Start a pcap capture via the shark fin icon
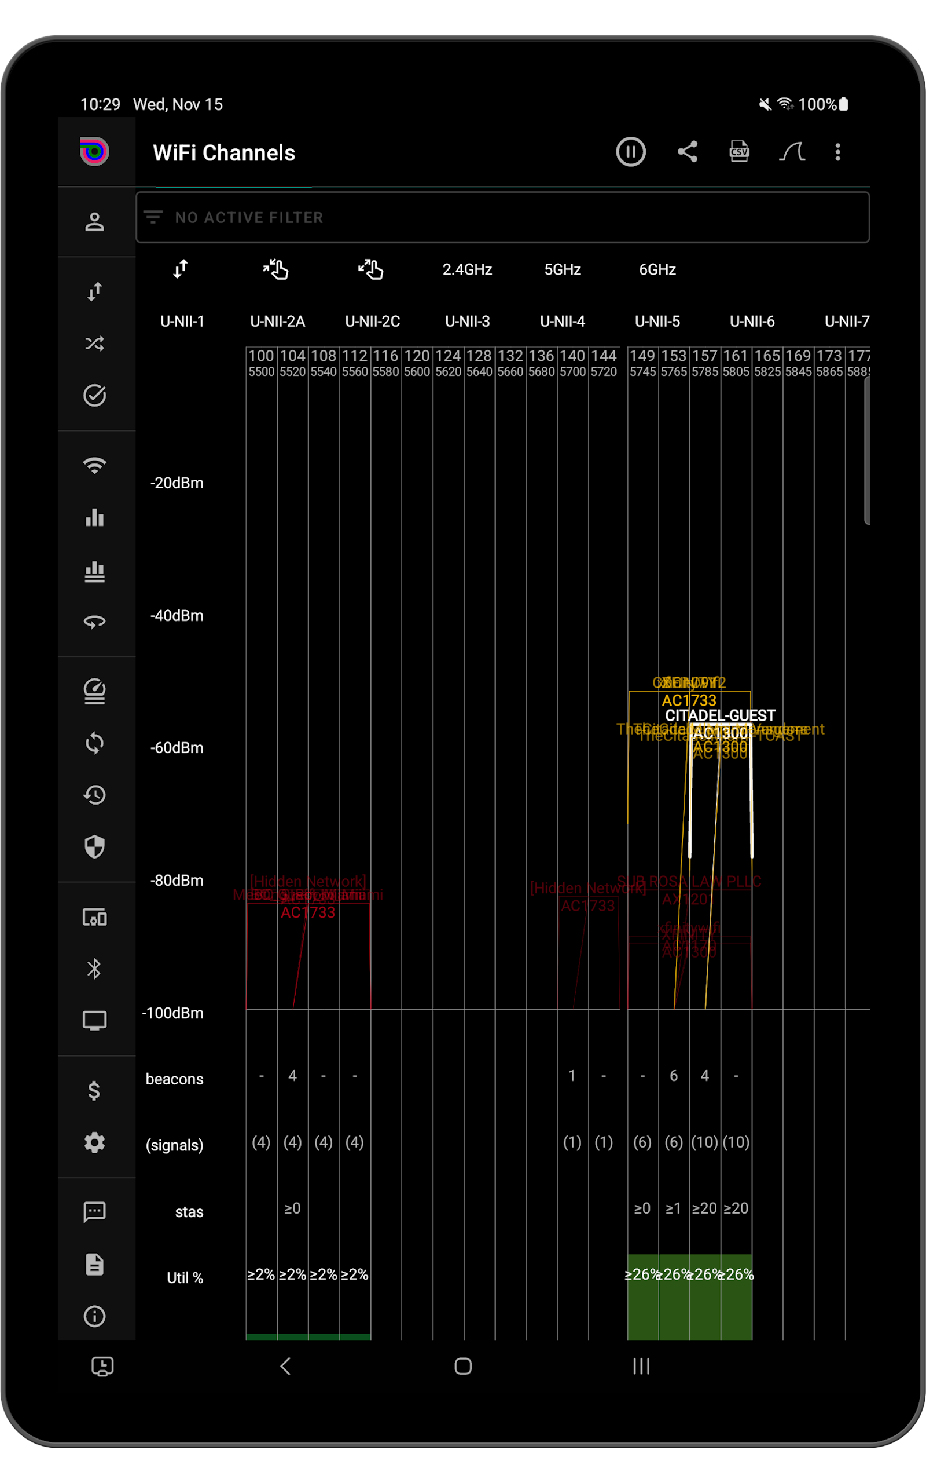The image size is (926, 1483). tap(791, 152)
